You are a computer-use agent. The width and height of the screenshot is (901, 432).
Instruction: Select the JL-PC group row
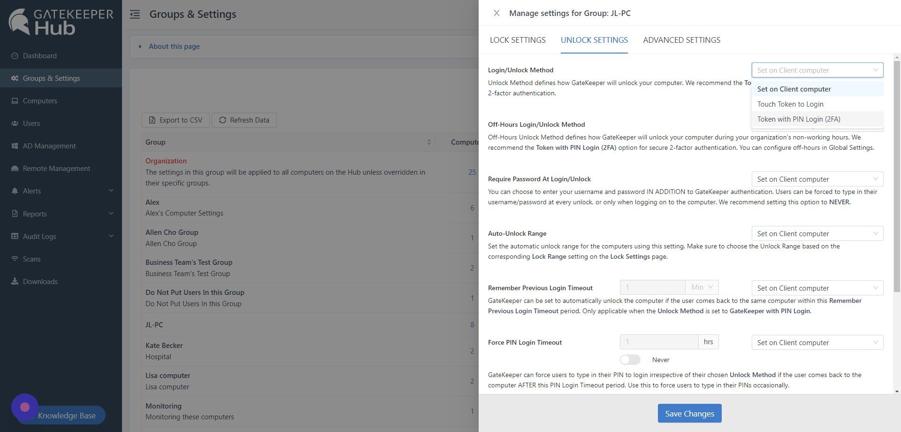click(x=310, y=324)
